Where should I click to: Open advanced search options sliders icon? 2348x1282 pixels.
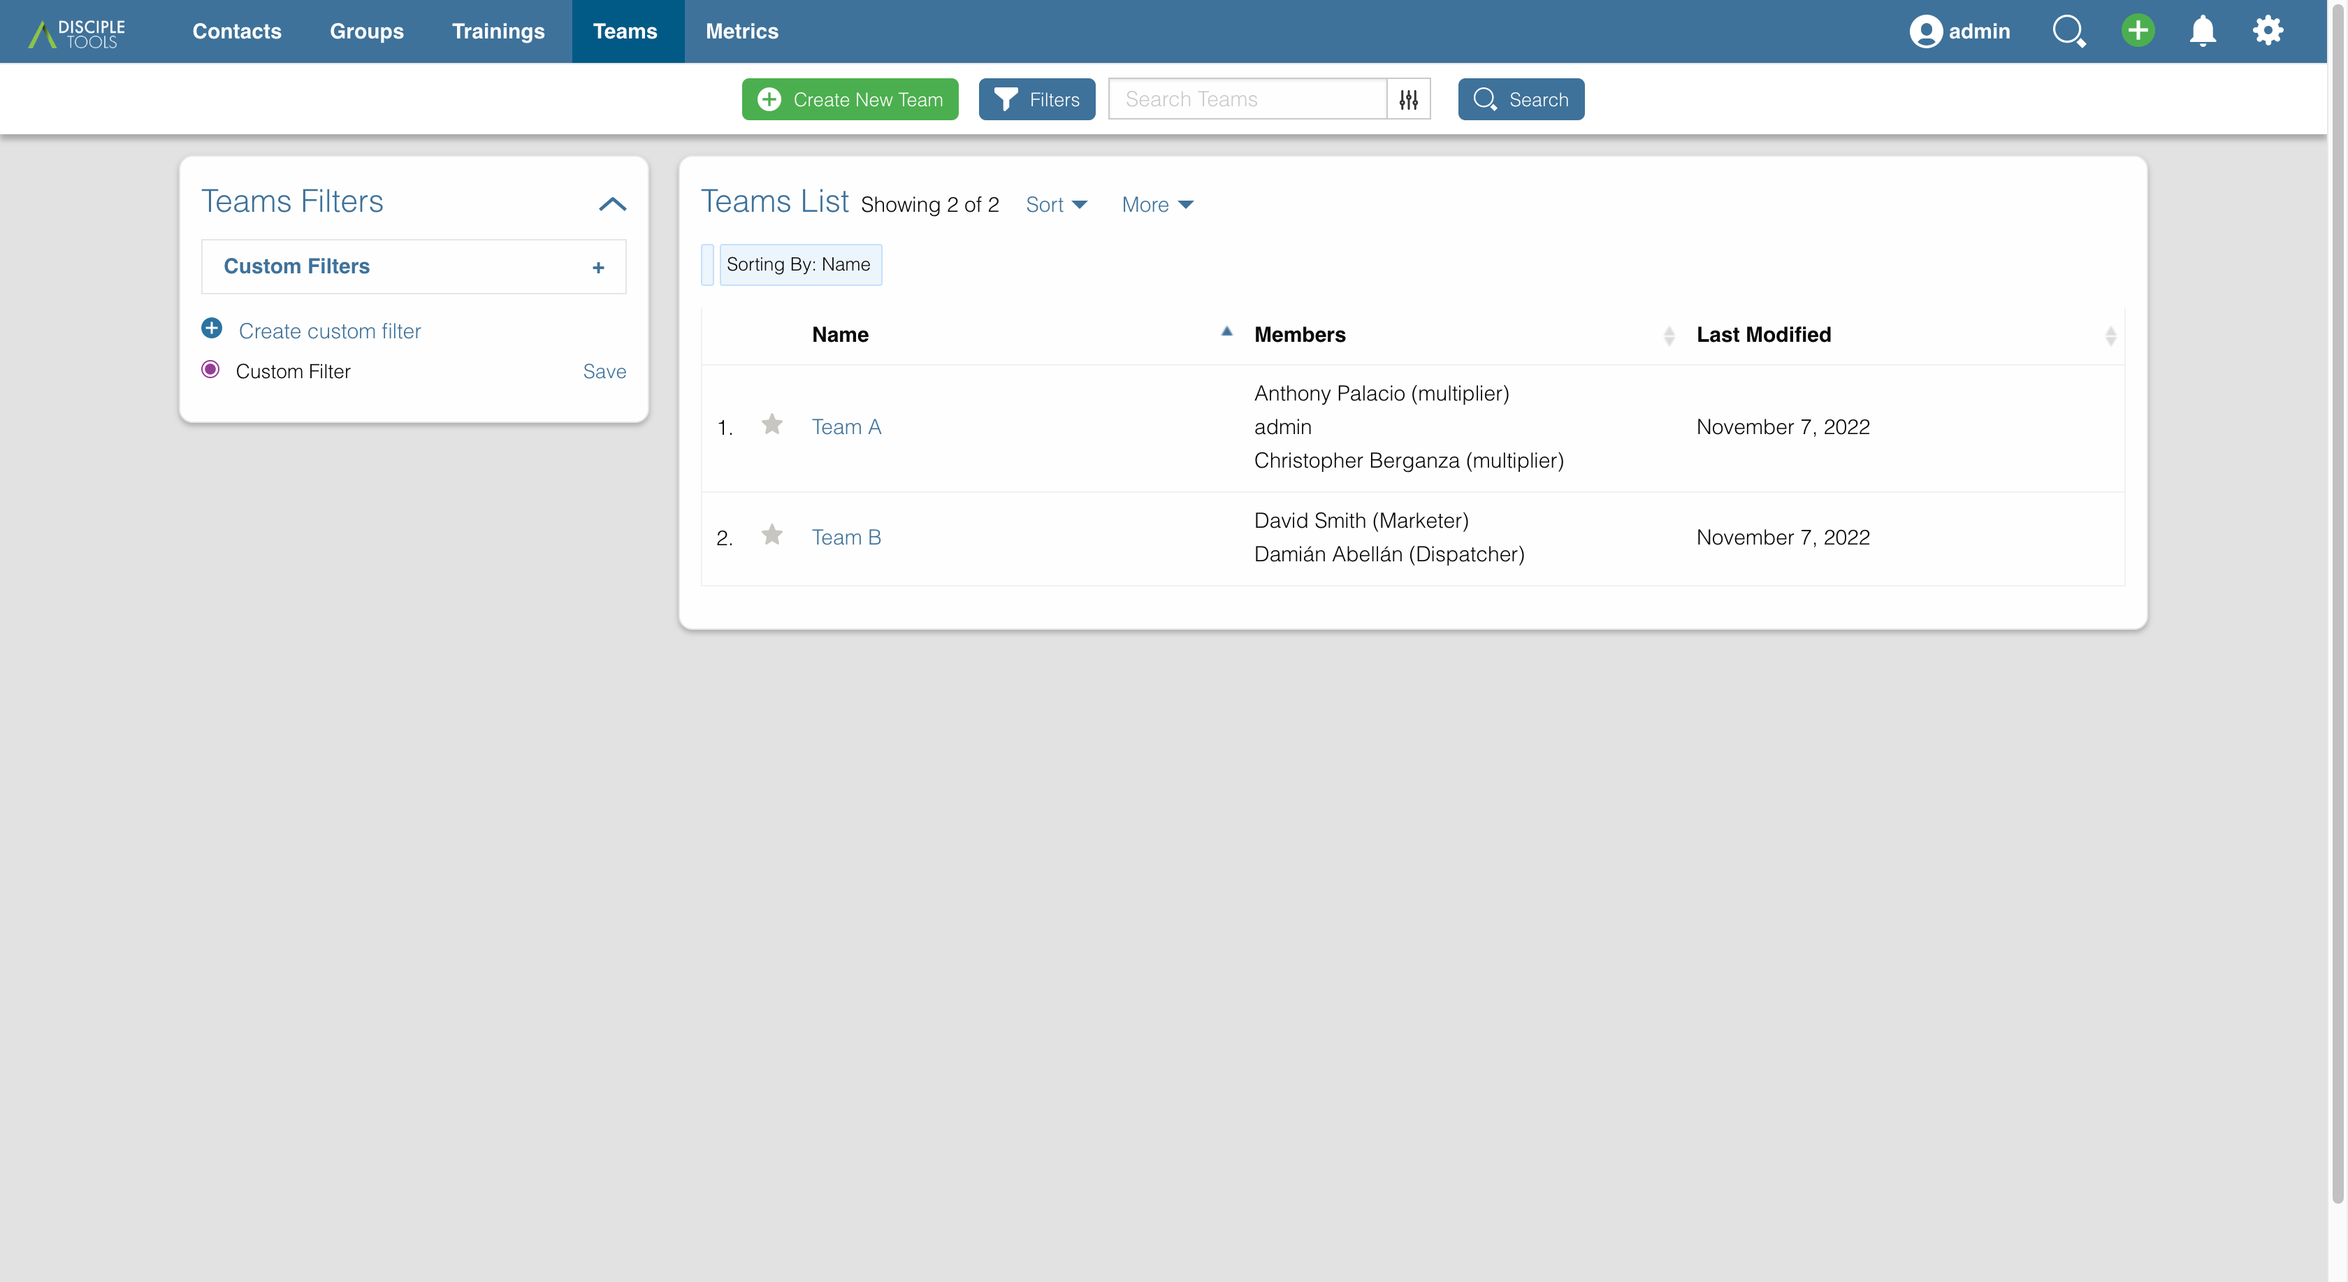[1408, 99]
